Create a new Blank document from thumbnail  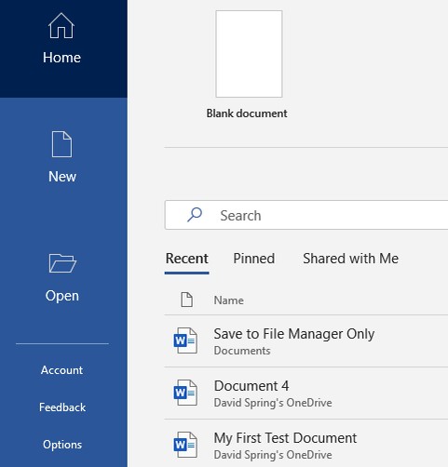[x=249, y=54]
